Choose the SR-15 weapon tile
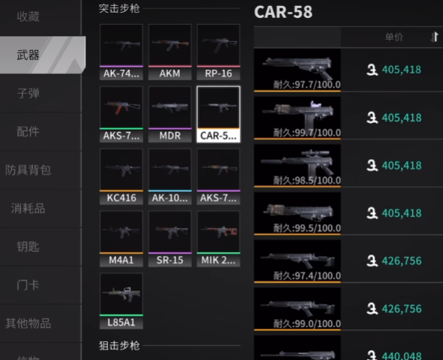 point(170,238)
